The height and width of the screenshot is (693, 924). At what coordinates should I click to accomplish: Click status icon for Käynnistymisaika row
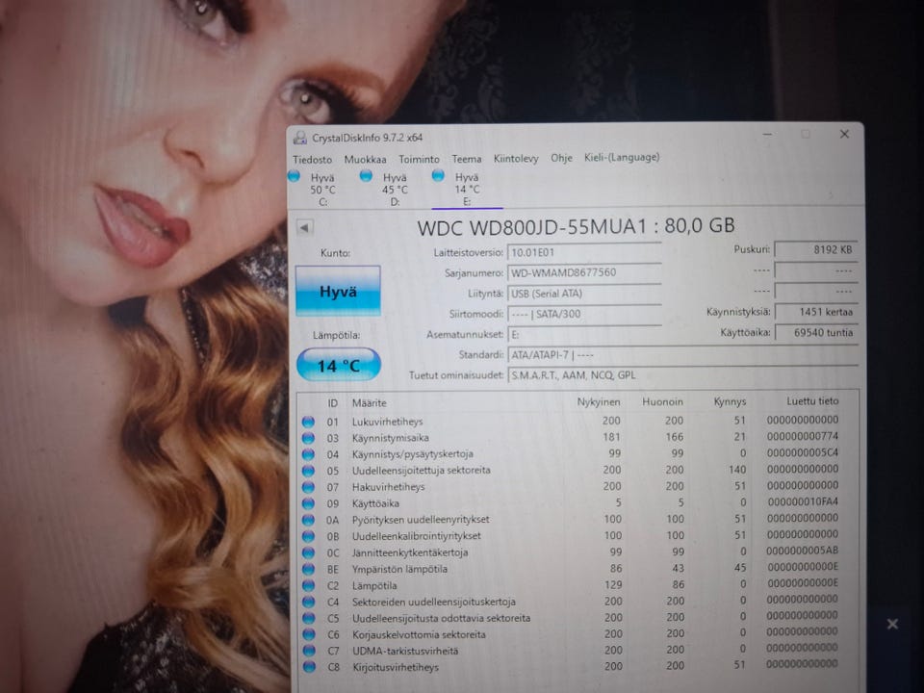point(308,439)
